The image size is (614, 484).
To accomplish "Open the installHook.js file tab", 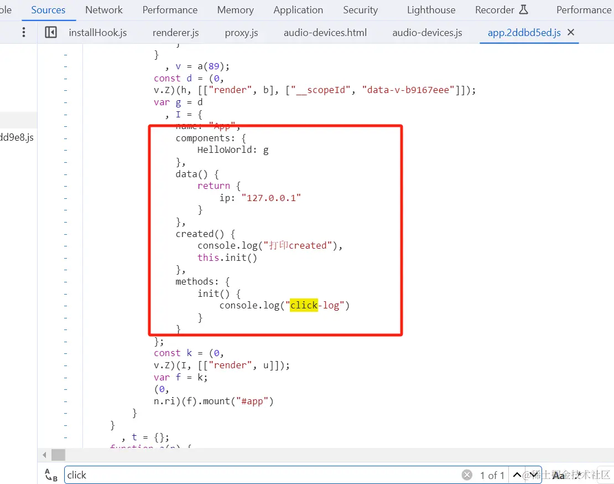I will point(98,33).
